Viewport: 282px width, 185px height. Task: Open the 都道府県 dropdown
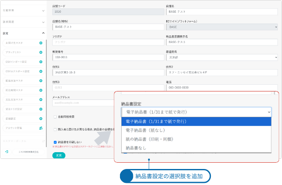[x=222, y=57]
